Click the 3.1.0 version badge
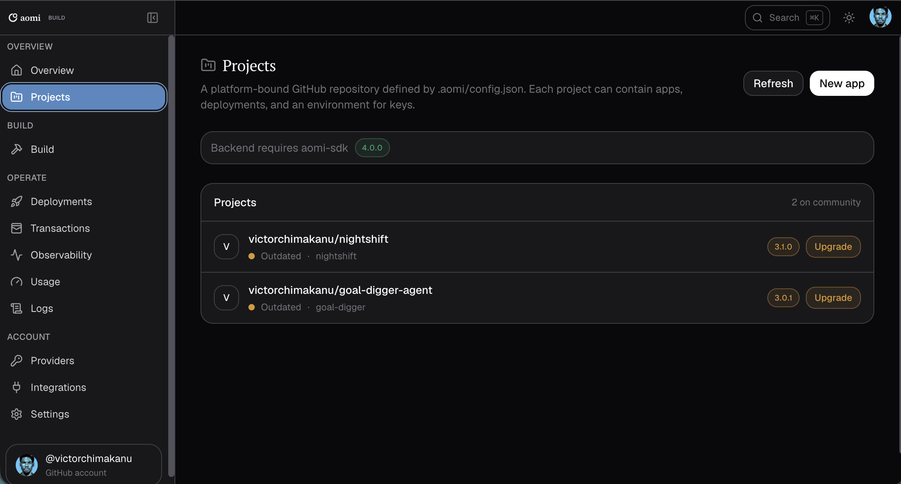The height and width of the screenshot is (484, 901). click(783, 247)
